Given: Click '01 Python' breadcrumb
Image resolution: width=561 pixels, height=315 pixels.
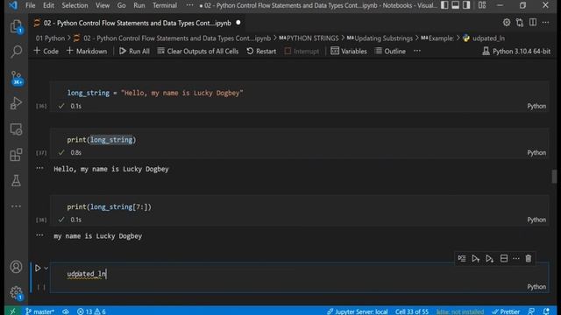Looking at the screenshot, I should tap(50, 38).
